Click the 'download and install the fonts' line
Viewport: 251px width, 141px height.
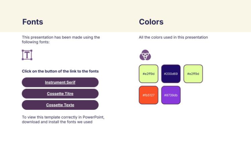coord(57,122)
